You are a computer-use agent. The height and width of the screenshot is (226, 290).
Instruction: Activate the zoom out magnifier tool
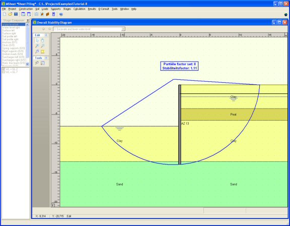[x=42, y=46]
